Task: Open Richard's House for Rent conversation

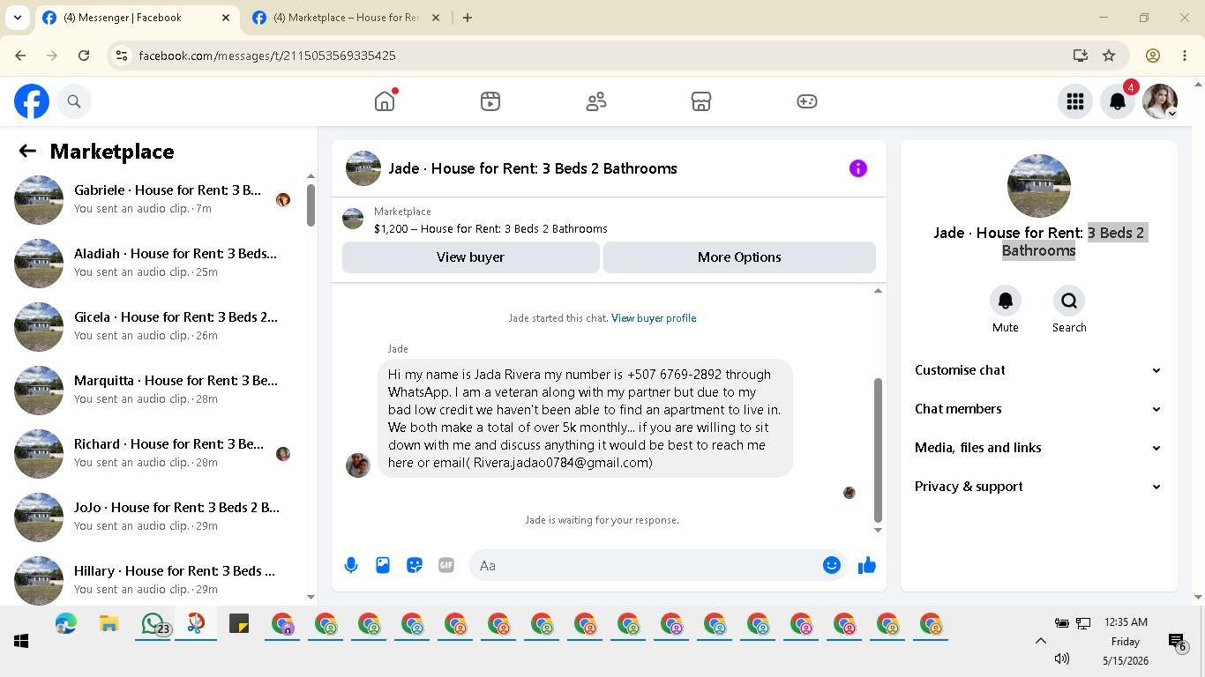Action: coord(155,453)
